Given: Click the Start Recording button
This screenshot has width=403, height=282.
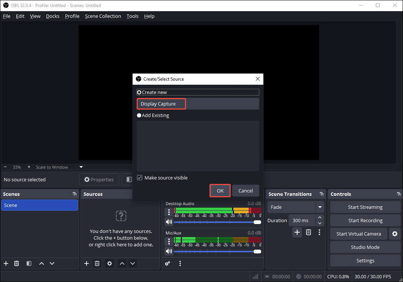Looking at the screenshot, I should [x=365, y=220].
